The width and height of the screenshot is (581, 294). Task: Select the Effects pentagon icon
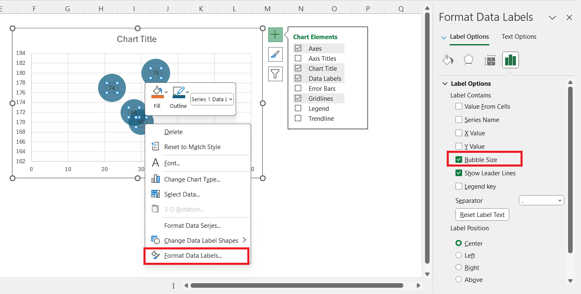(469, 60)
